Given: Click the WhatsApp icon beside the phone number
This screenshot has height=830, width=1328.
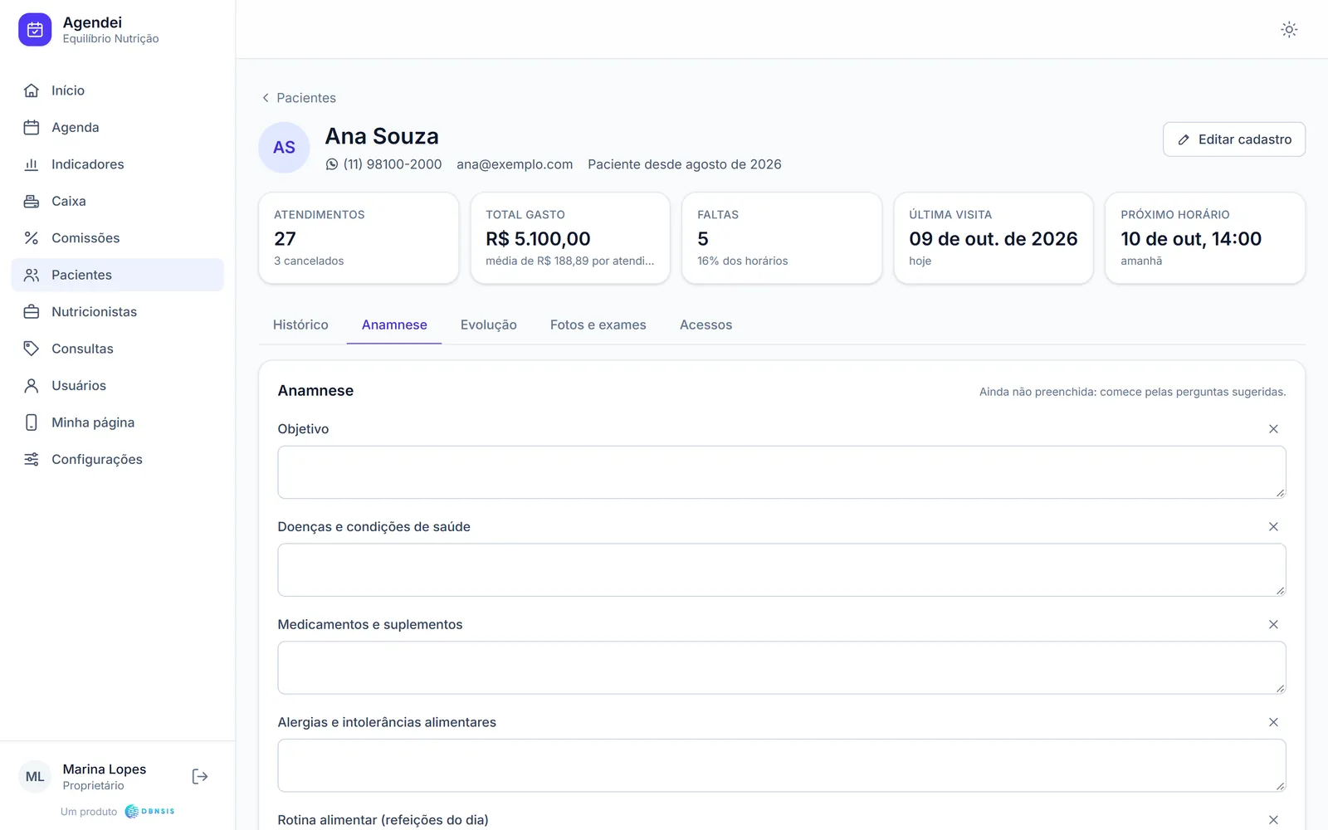Looking at the screenshot, I should click(332, 164).
